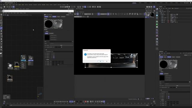Click the Autokeying button beside record
Screen dimensions: 192x108
(88, 101)
